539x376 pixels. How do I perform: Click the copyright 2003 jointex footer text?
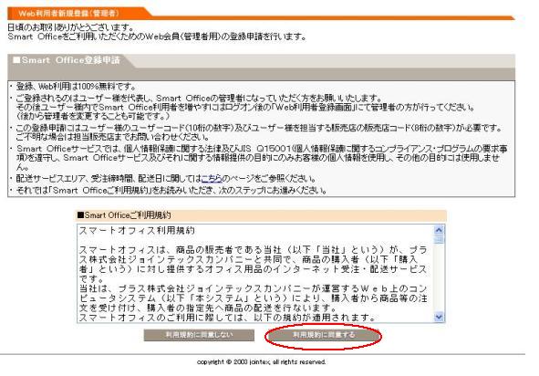tap(261, 362)
